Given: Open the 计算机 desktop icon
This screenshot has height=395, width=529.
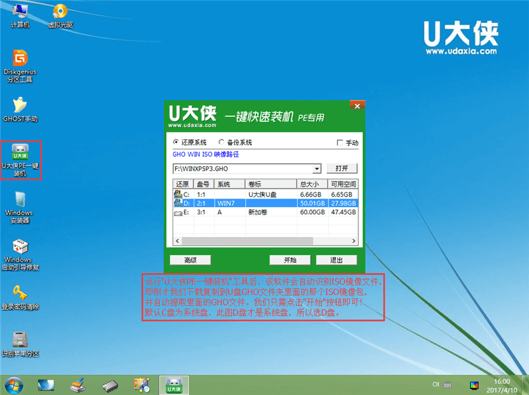Looking at the screenshot, I should (20, 15).
